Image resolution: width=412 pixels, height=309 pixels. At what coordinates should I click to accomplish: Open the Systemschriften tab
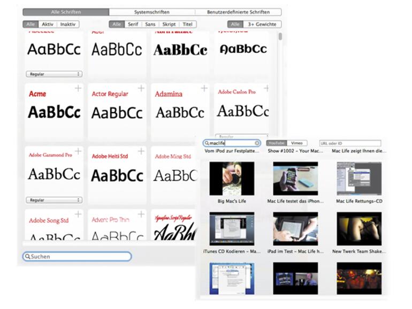(x=152, y=12)
